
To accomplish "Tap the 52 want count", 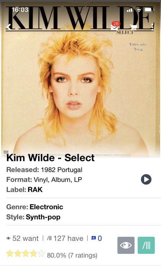I will pyautogui.click(x=22, y=238).
